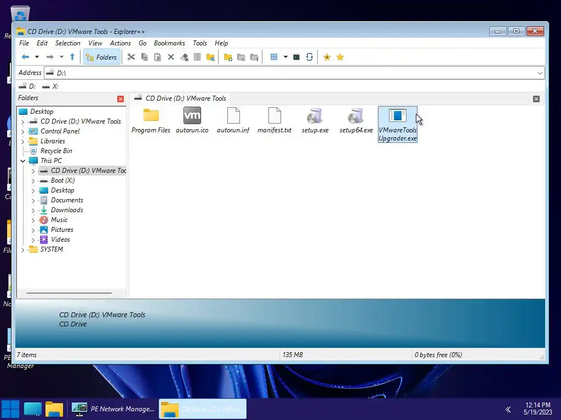
Task: Switch to drive D: on drives bar
Action: pos(27,86)
